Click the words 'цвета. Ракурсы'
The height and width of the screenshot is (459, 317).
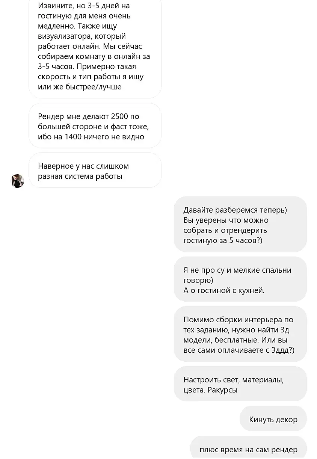tap(210, 390)
